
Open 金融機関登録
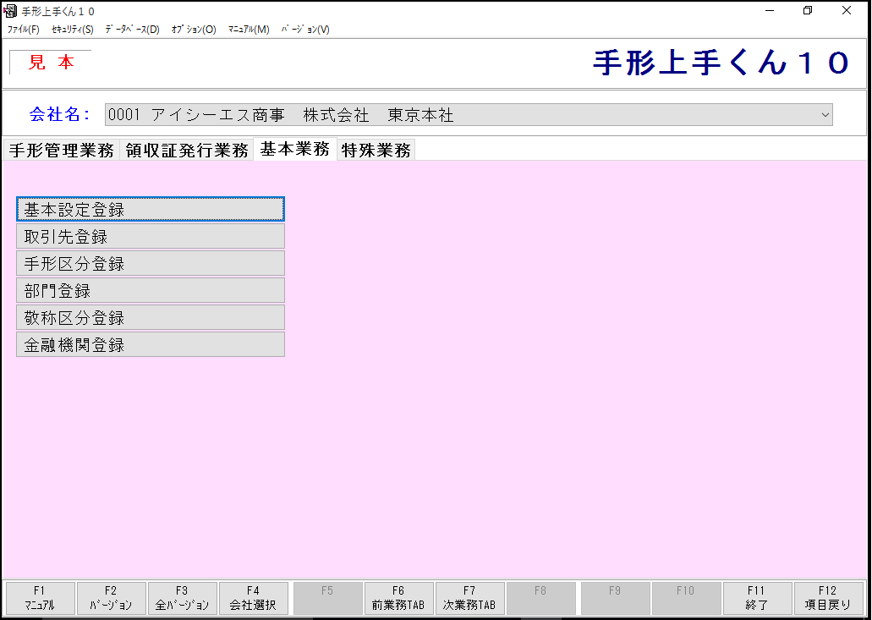click(x=151, y=345)
